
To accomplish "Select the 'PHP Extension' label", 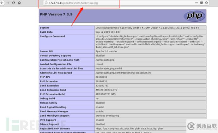I will (49, 81).
